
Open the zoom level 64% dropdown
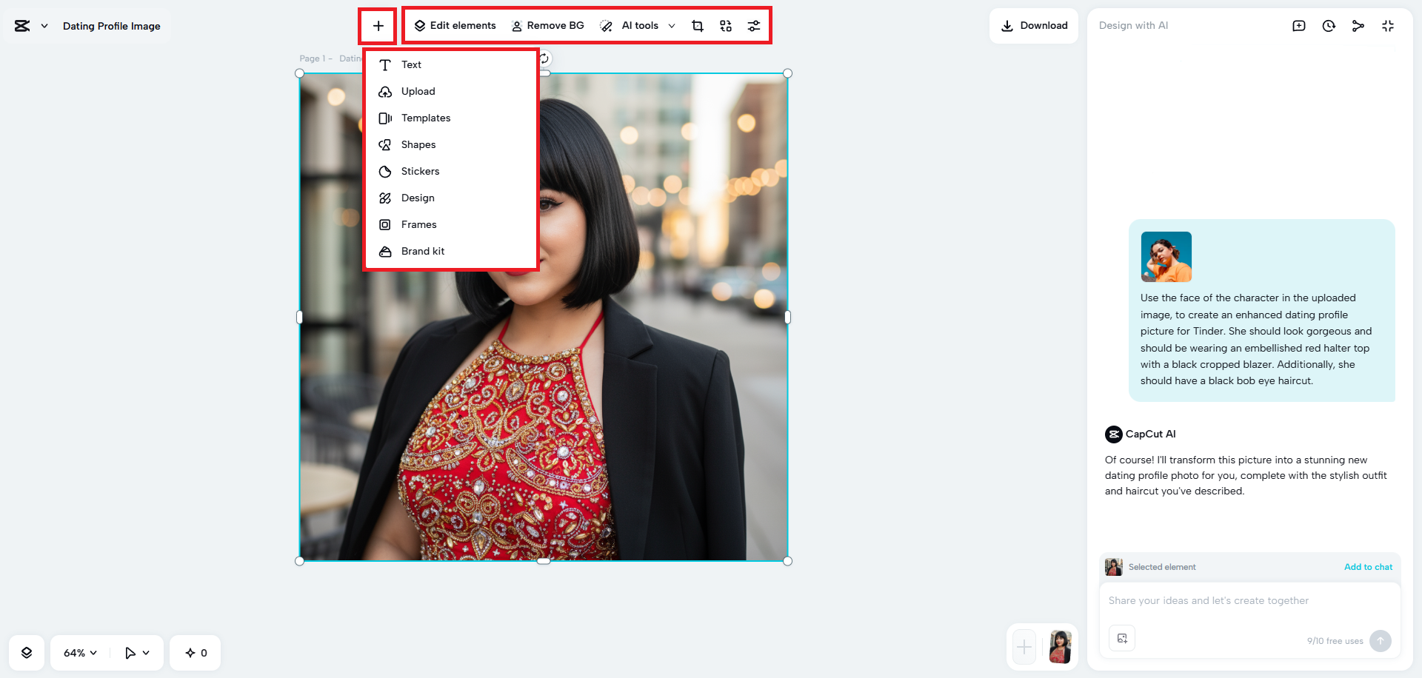click(79, 652)
